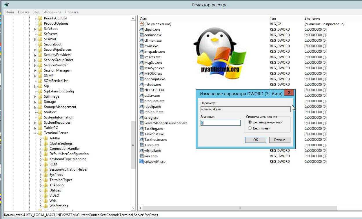Screen dimensions: 362x219
Task: Click the Terminal Server folder icon
Action: [x=40, y=133]
